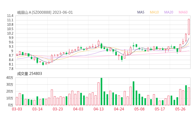The height and width of the screenshot is (115, 193).
Task: Click the MA5 legend label
Action: click(x=141, y=12)
